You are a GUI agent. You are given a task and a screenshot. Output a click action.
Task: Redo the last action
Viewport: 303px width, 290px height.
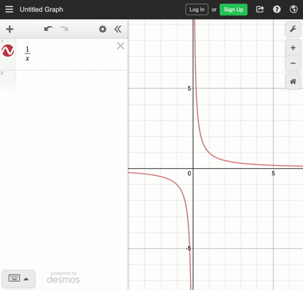click(64, 29)
